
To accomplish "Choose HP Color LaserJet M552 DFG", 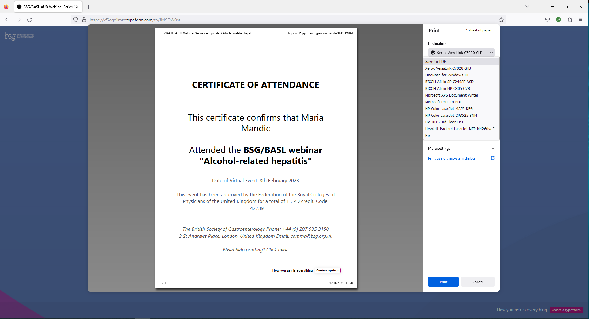I will pyautogui.click(x=461, y=108).
